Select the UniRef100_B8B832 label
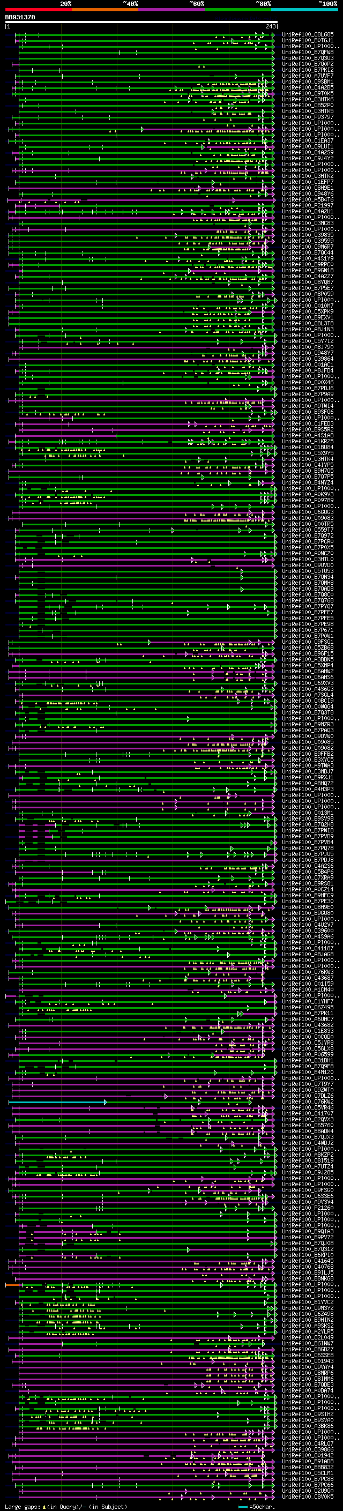Image resolution: width=343 pixels, height=1511 pixels. pyautogui.click(x=308, y=1467)
